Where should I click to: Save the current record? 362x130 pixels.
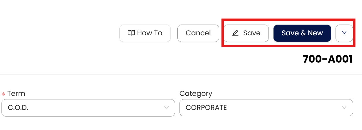point(246,33)
